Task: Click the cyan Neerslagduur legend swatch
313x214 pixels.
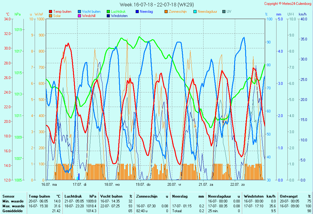Action: [195, 12]
